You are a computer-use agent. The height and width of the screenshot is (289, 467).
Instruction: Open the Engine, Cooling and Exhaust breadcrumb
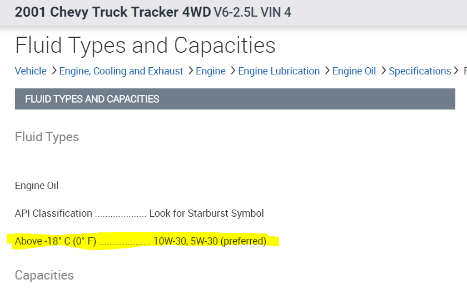[121, 71]
